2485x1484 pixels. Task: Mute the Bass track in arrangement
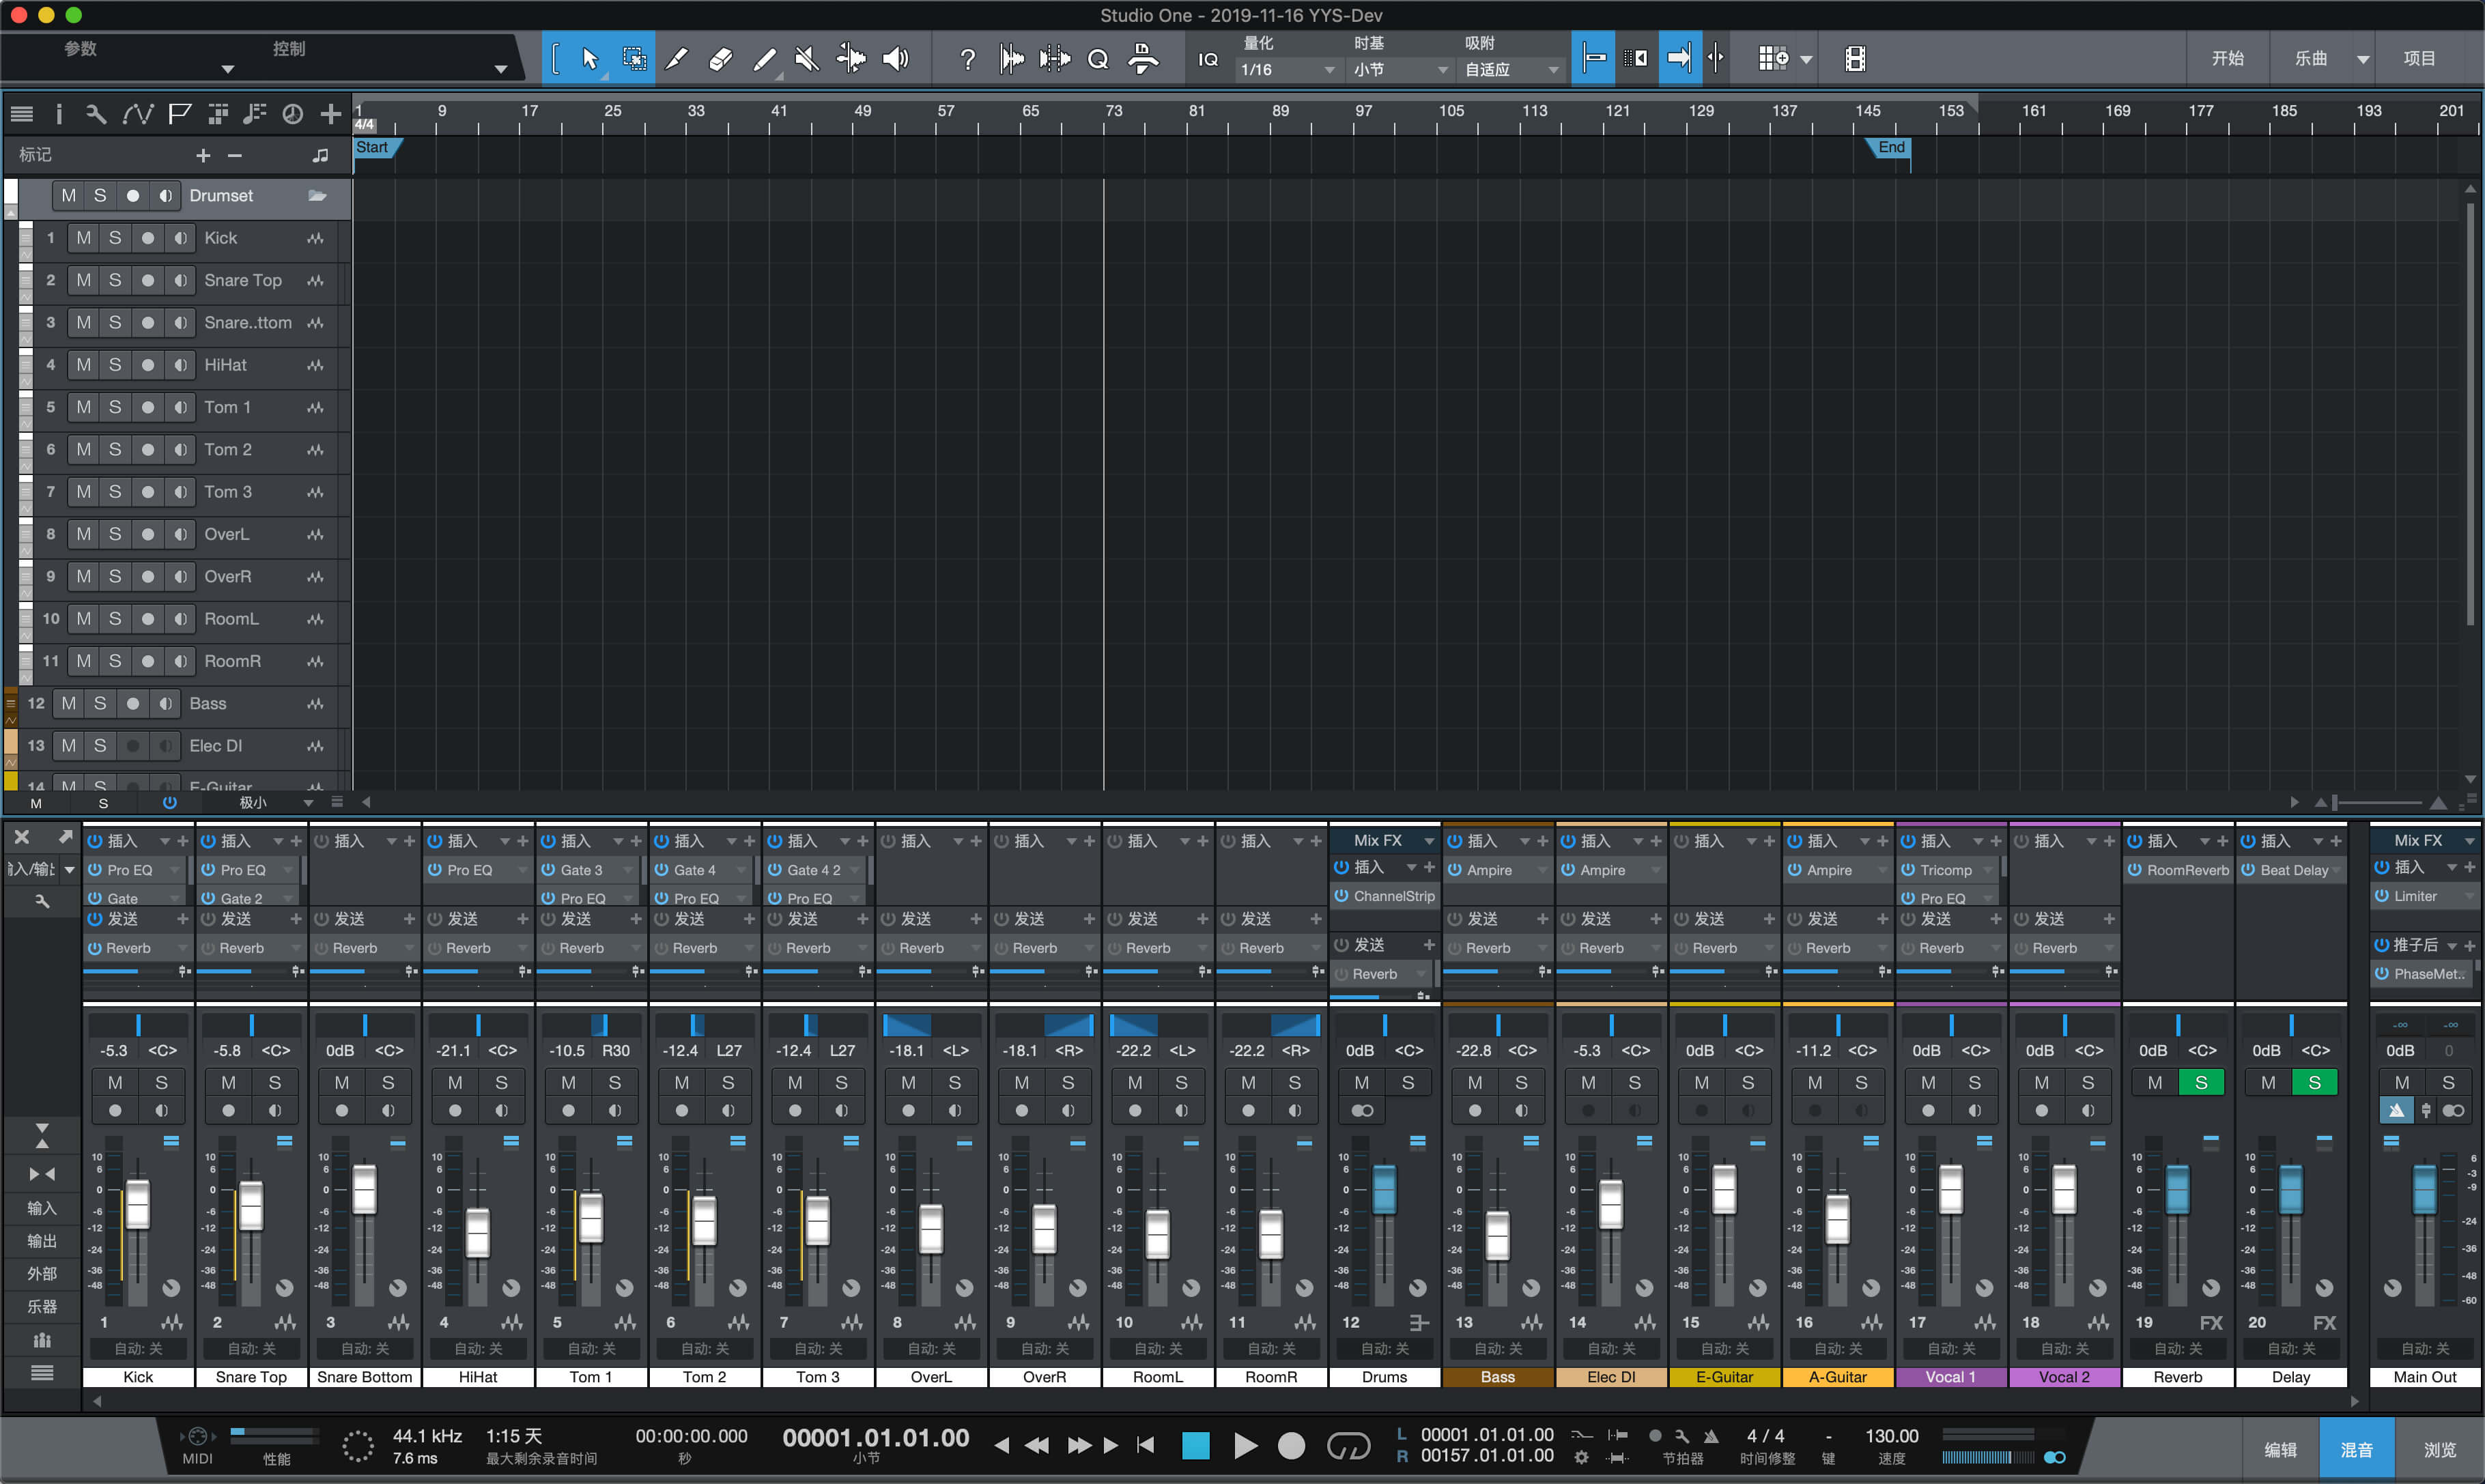[x=68, y=703]
